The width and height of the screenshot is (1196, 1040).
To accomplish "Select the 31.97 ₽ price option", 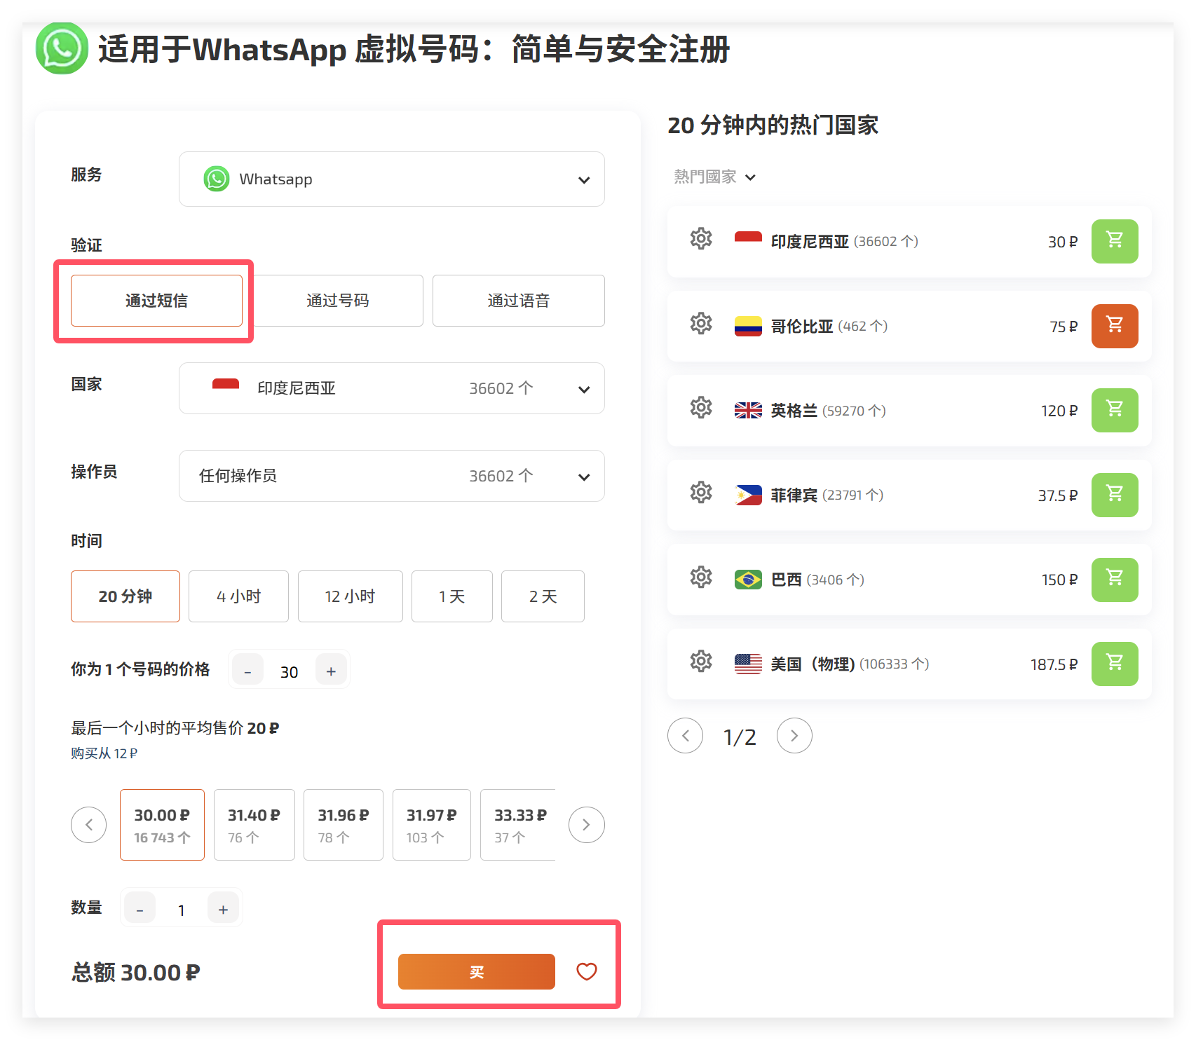I will pyautogui.click(x=432, y=825).
